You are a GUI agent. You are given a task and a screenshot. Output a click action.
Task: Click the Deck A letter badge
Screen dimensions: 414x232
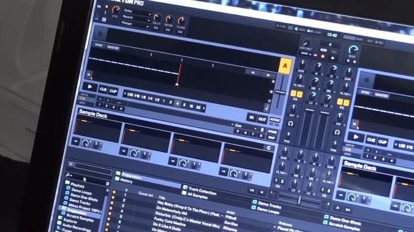point(285,66)
